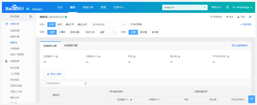Screen dimensions: 257x105
Task: Click the green badge next to the 搜索词 date
Action: pos(66,17)
